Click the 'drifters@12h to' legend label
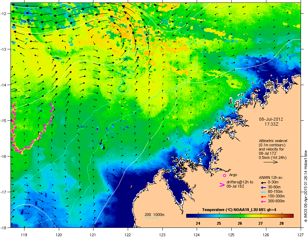 coord(240,182)
